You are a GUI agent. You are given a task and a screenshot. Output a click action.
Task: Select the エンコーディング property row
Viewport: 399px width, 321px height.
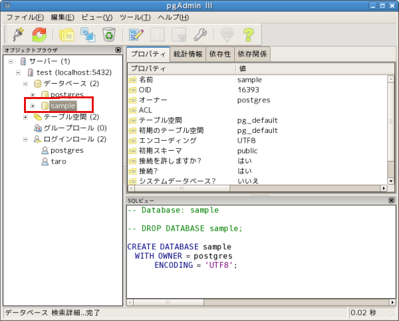[x=257, y=141]
